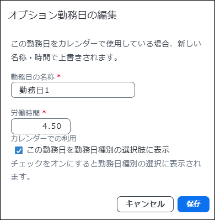Click the trailing help text ます。
215x220 pixels.
[20, 177]
